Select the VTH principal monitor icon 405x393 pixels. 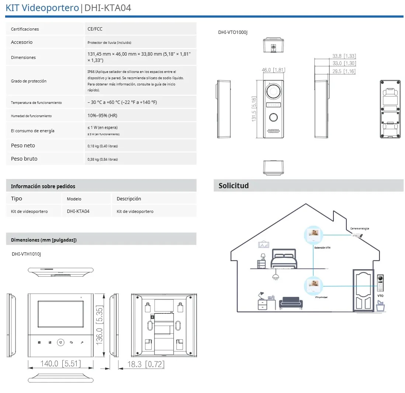314,285
